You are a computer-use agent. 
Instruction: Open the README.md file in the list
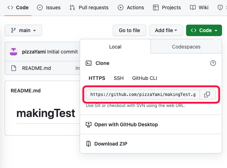coord(36,68)
